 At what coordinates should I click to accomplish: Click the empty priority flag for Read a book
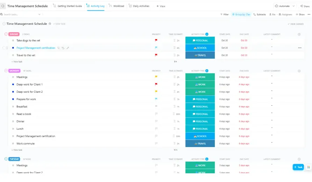click(156, 114)
